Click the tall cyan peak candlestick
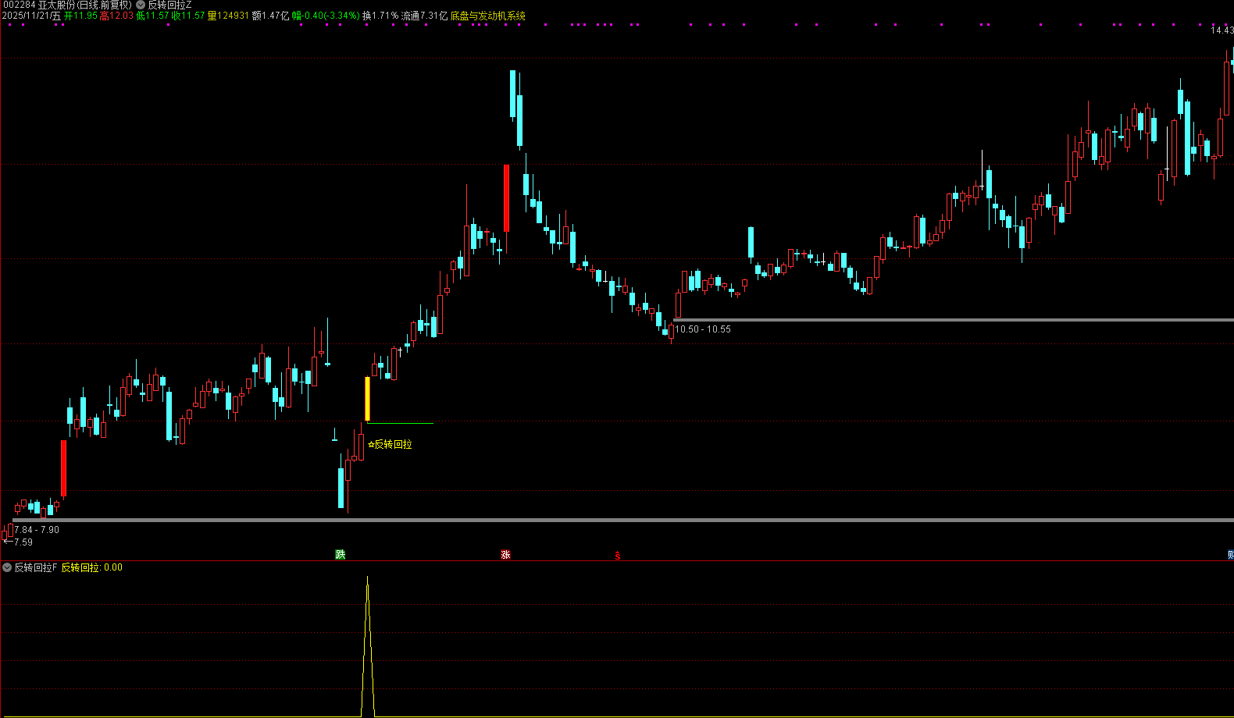 tap(513, 94)
